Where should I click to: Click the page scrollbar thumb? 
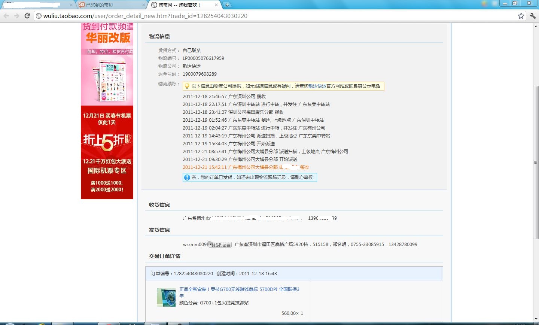(x=536, y=162)
